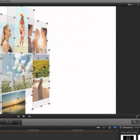
Task: Enter full-screen playback with arrows icon
Action: click(137, 116)
